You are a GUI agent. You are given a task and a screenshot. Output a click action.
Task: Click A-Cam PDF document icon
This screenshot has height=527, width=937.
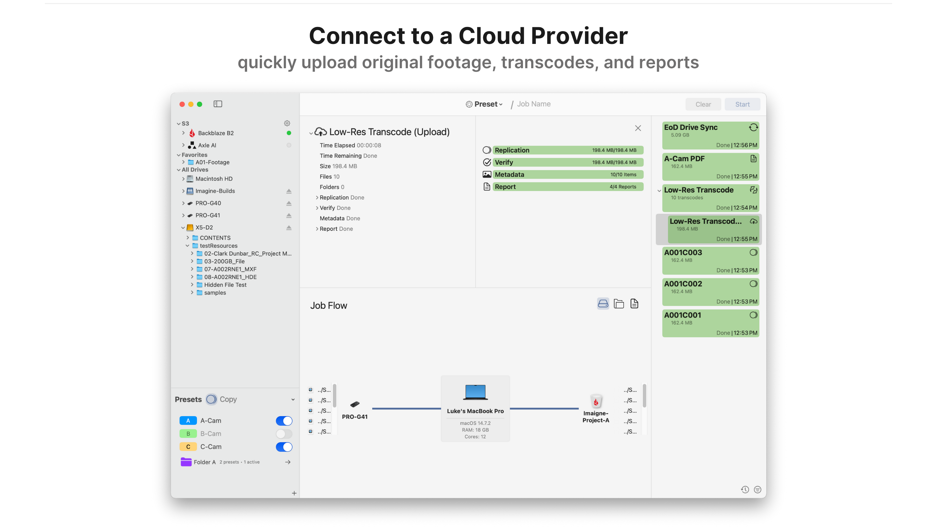[753, 159]
